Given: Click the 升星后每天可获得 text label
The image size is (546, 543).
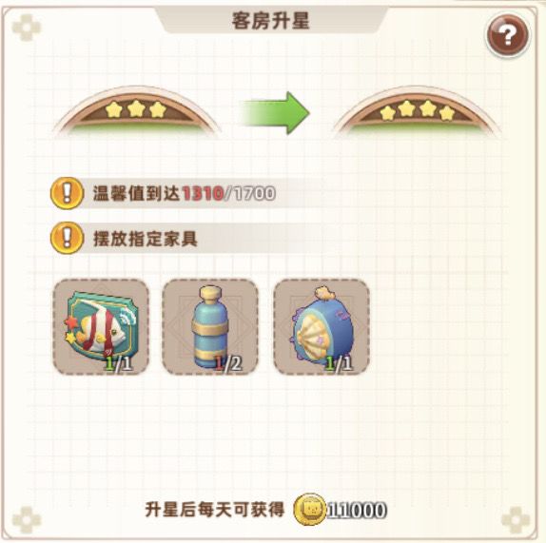Looking at the screenshot, I should (x=215, y=510).
